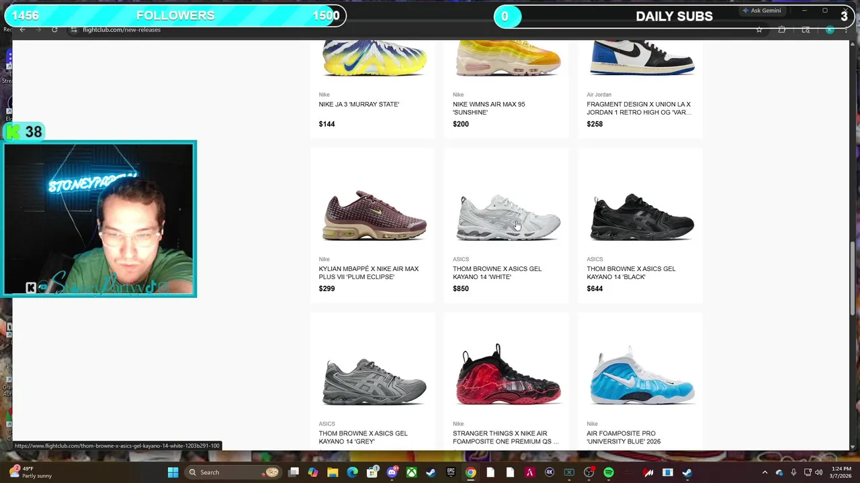Click the taskbar Search box
This screenshot has height=483, width=860.
coord(233,472)
